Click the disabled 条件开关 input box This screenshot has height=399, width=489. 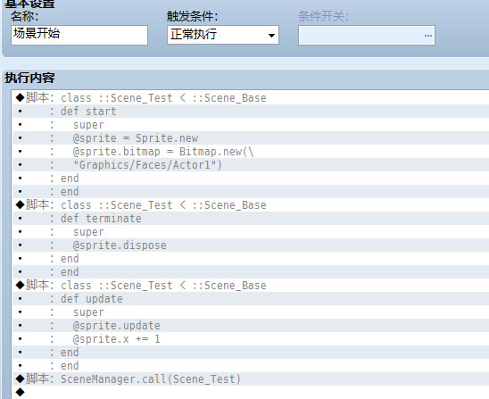pyautogui.click(x=367, y=35)
